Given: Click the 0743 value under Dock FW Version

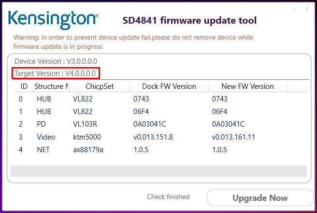Looking at the screenshot, I should [x=141, y=99].
